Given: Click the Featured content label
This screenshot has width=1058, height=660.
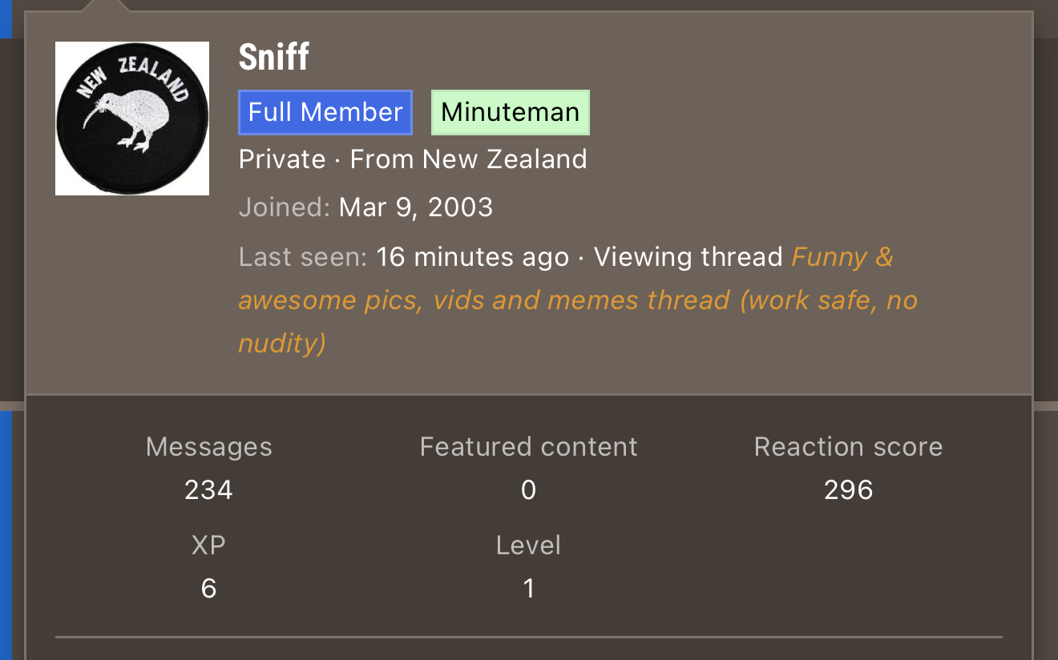Looking at the screenshot, I should click(x=528, y=447).
